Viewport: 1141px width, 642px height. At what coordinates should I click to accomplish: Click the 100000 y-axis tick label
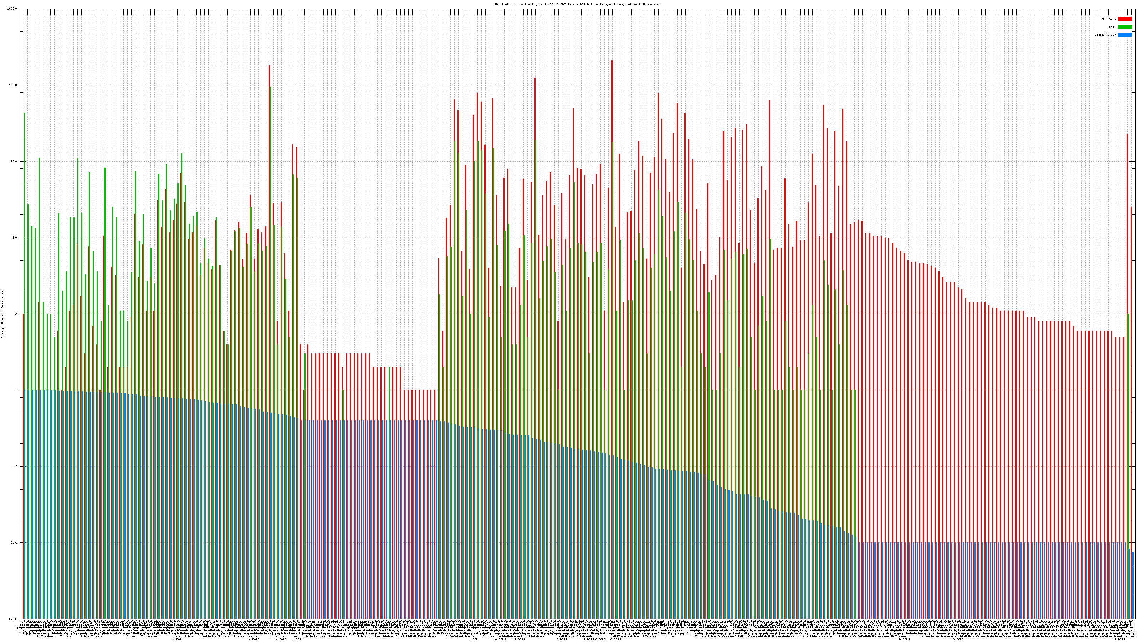13,9
